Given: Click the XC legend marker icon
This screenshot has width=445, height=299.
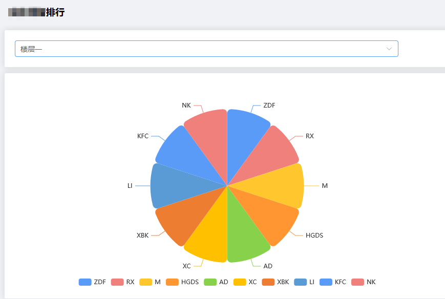Looking at the screenshot, I should tap(239, 282).
